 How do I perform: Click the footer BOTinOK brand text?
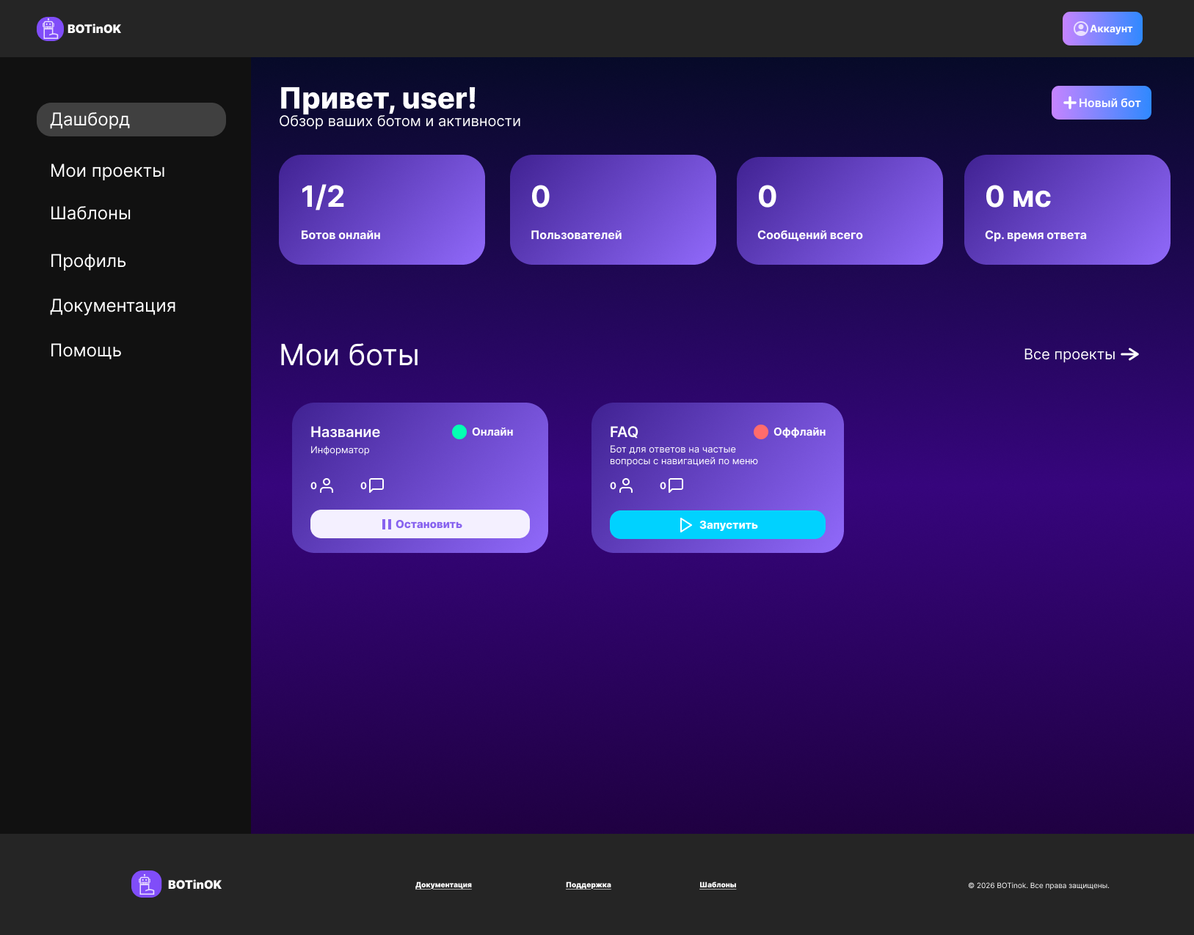[194, 884]
